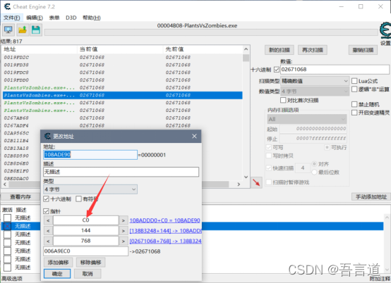This screenshot has height=283, width=391.
Task: Enable the 禁止随机 checkbox
Action: click(354, 104)
